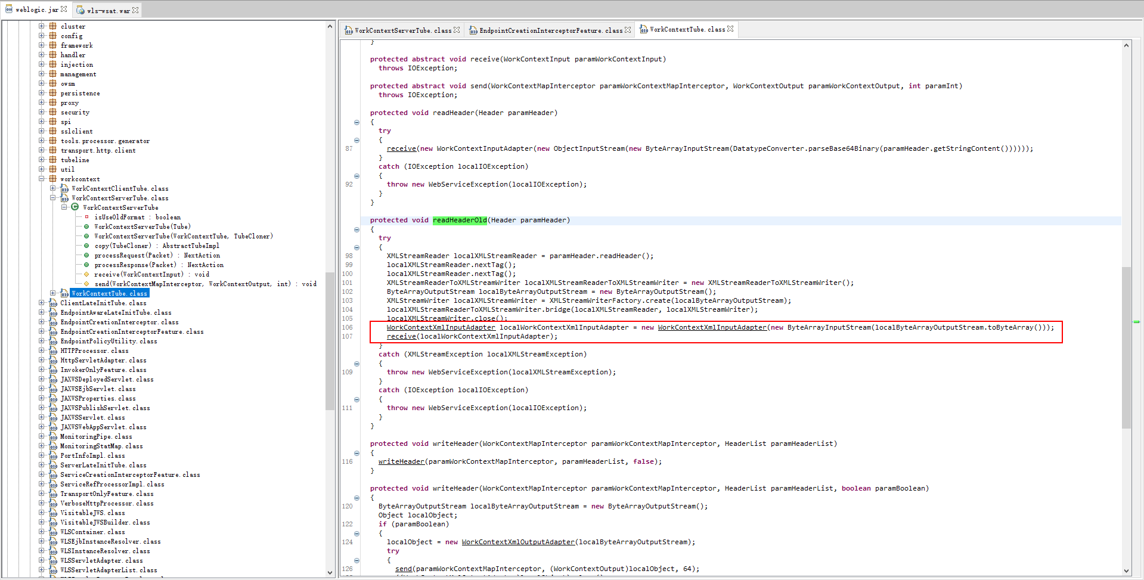Image resolution: width=1144 pixels, height=580 pixels.
Task: Click the processRequest method icon
Action: click(x=86, y=255)
